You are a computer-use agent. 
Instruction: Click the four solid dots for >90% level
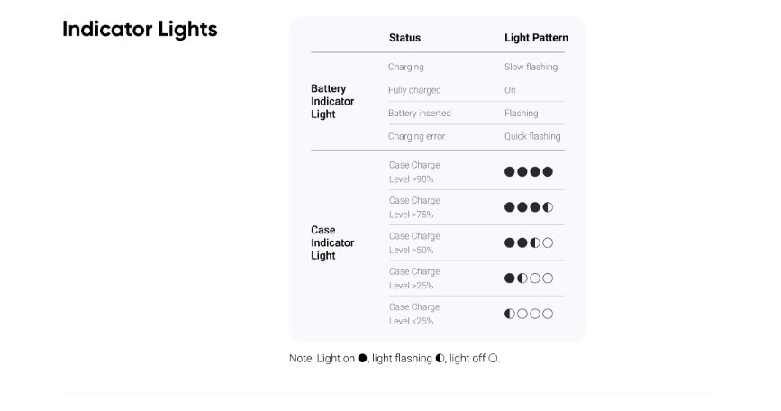pos(529,172)
